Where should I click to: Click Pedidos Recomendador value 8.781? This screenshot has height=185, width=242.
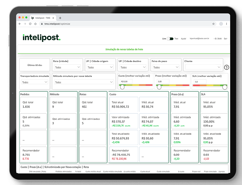tap(26, 155)
